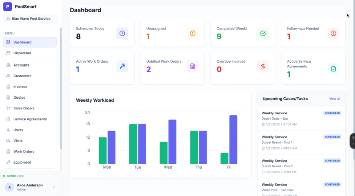
Task: Click the dollar icon in Overdue Invoices
Action: [263, 66]
